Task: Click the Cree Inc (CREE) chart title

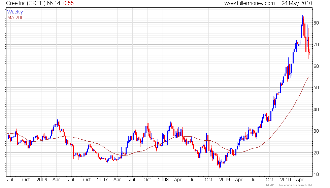Action: click(x=26, y=3)
